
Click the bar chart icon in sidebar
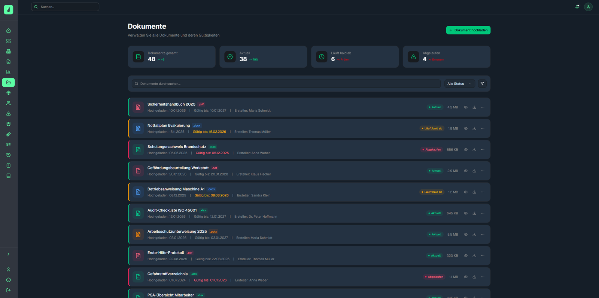tap(8, 72)
